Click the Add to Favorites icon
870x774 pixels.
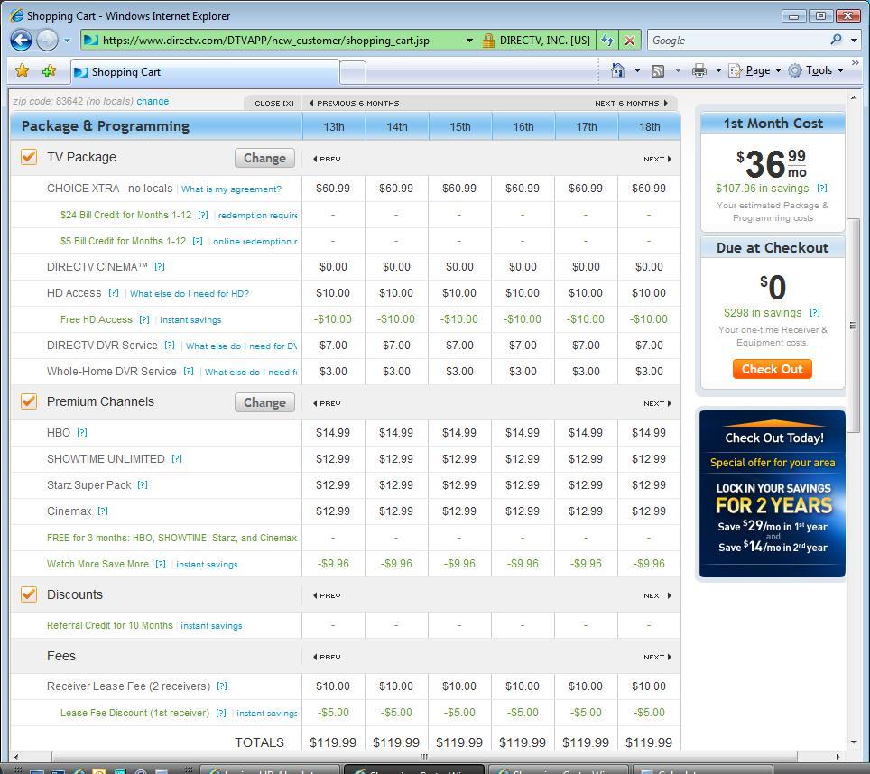[50, 70]
